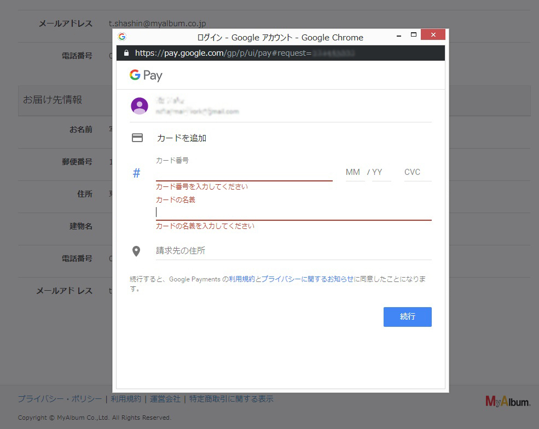Click the Google Pay logo
539x429 pixels.
[x=146, y=75]
